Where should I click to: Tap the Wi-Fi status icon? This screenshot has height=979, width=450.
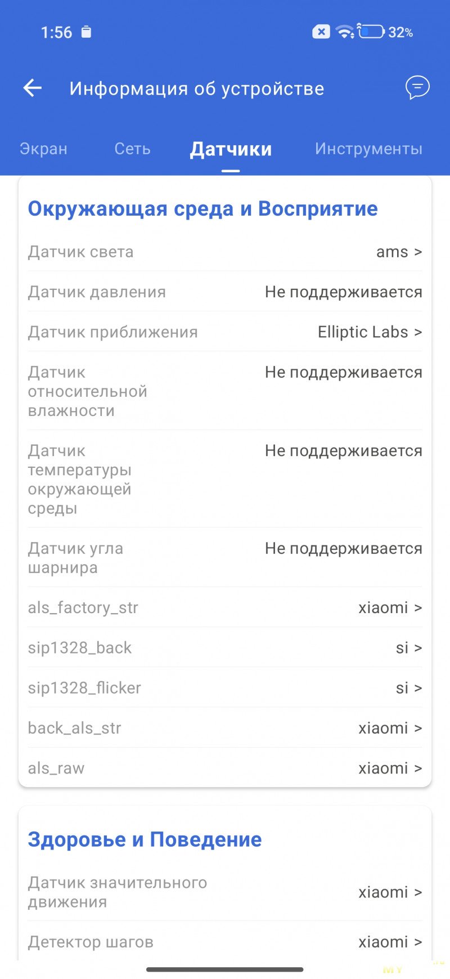(x=345, y=32)
